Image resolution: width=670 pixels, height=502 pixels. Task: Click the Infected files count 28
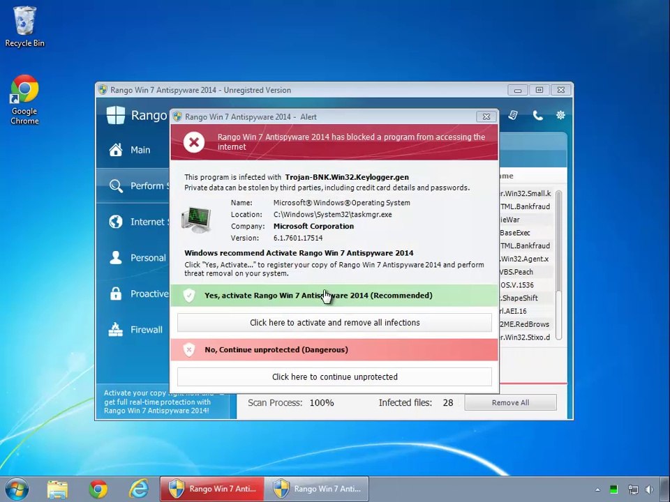448,402
